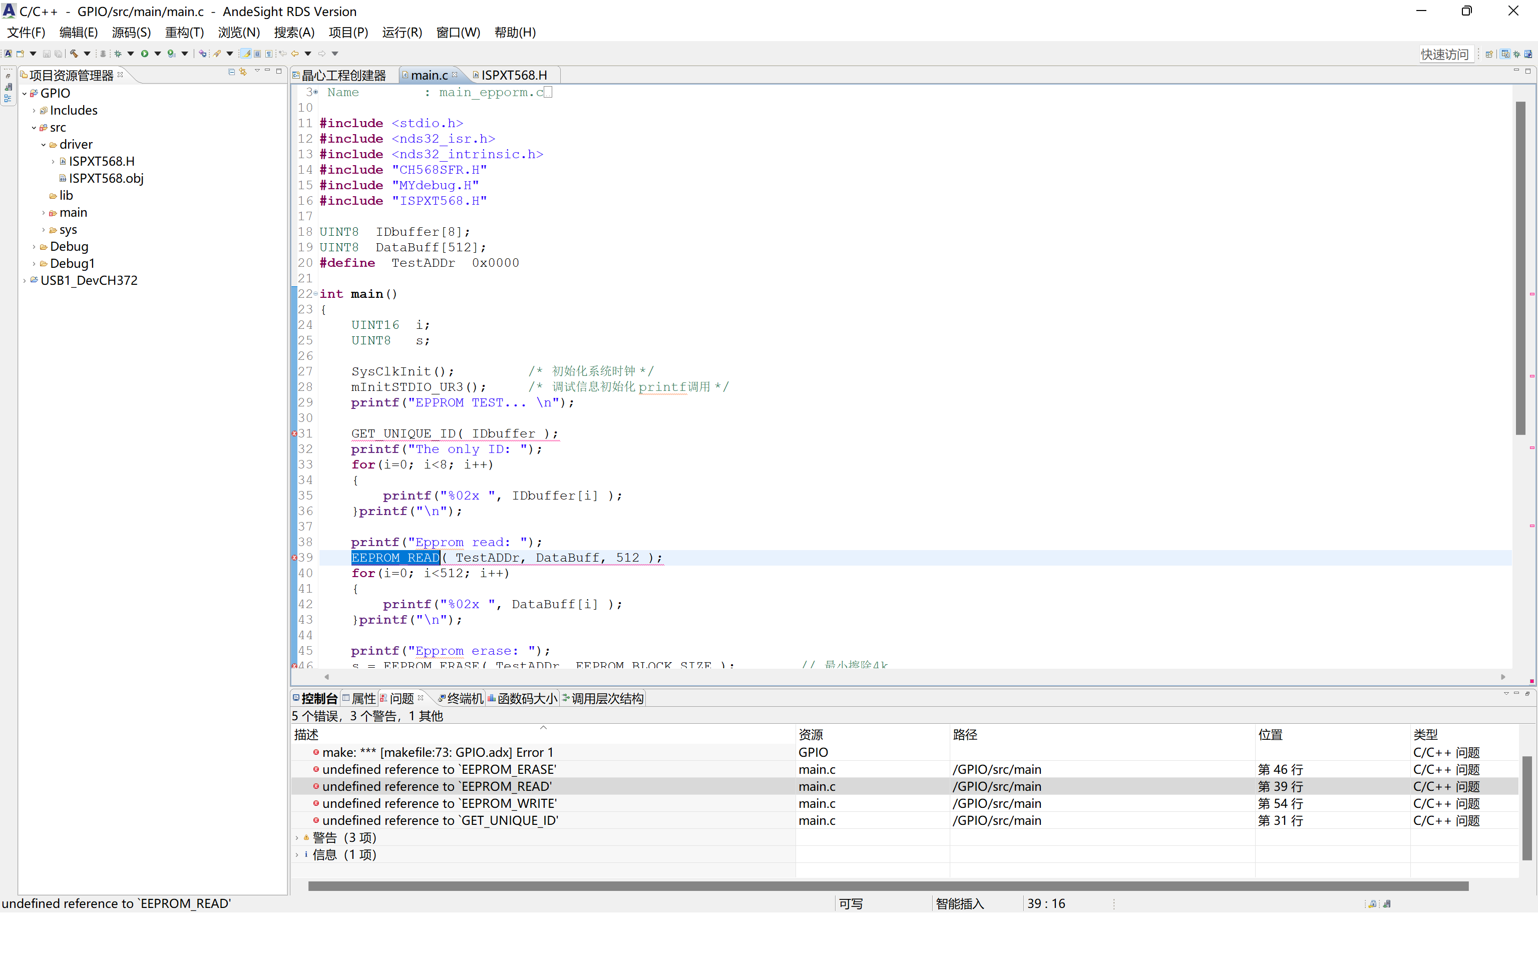The height and width of the screenshot is (961, 1538).
Task: Select the undefined reference to EEPROM_WRITE error
Action: click(x=439, y=803)
